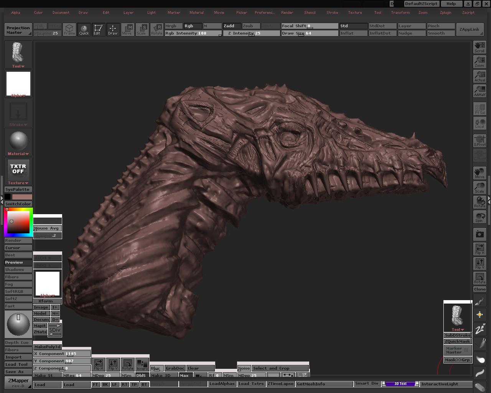
Task: Switch render mode to Best
Action: 18,255
